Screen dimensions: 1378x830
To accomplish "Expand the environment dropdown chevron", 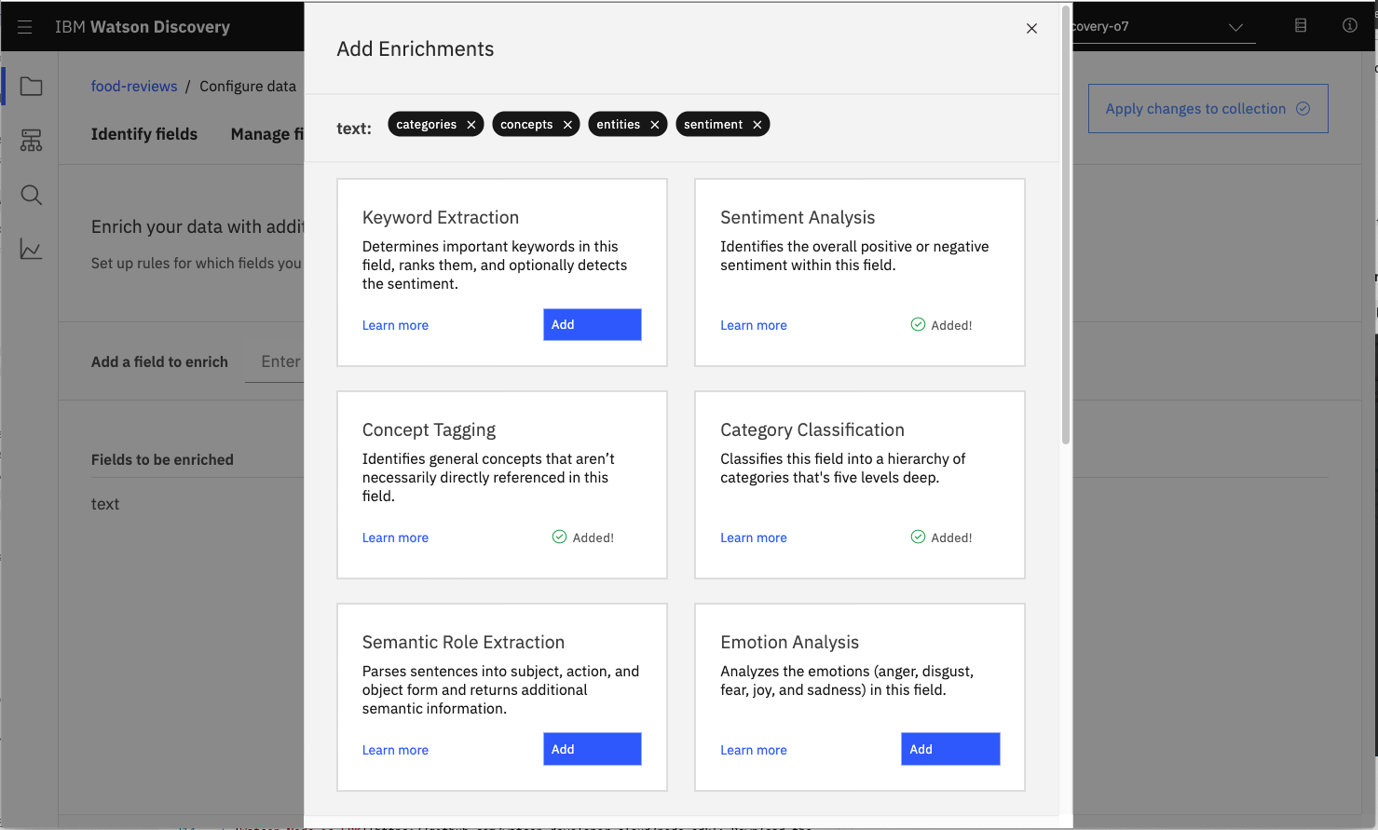I will coord(1235,27).
